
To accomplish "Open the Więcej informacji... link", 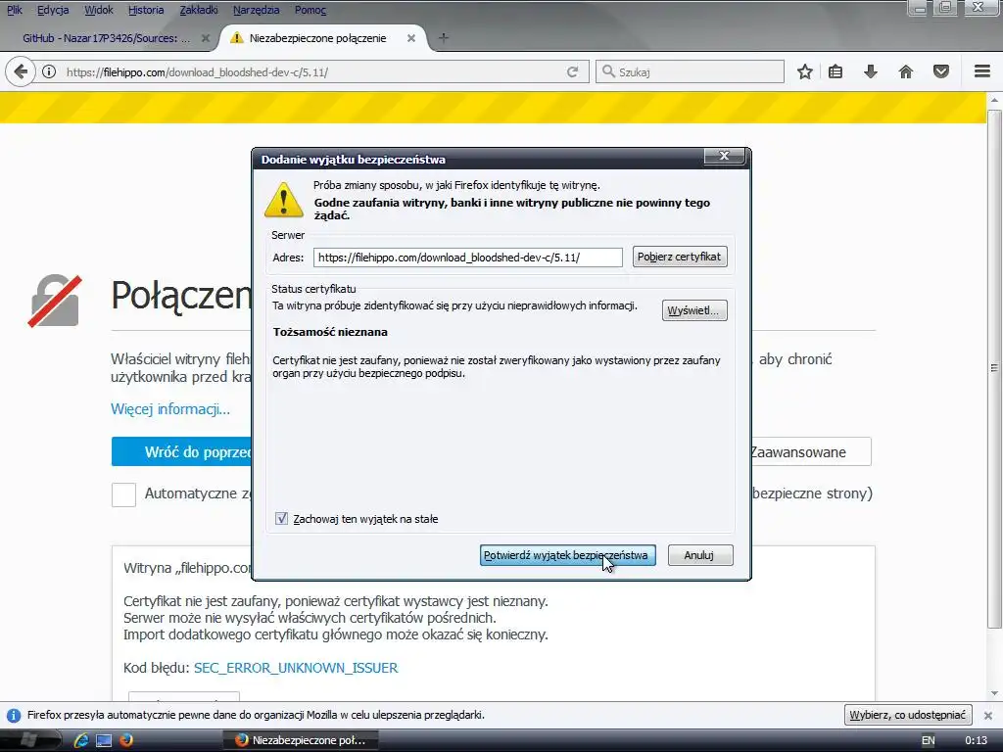I will tap(170, 409).
